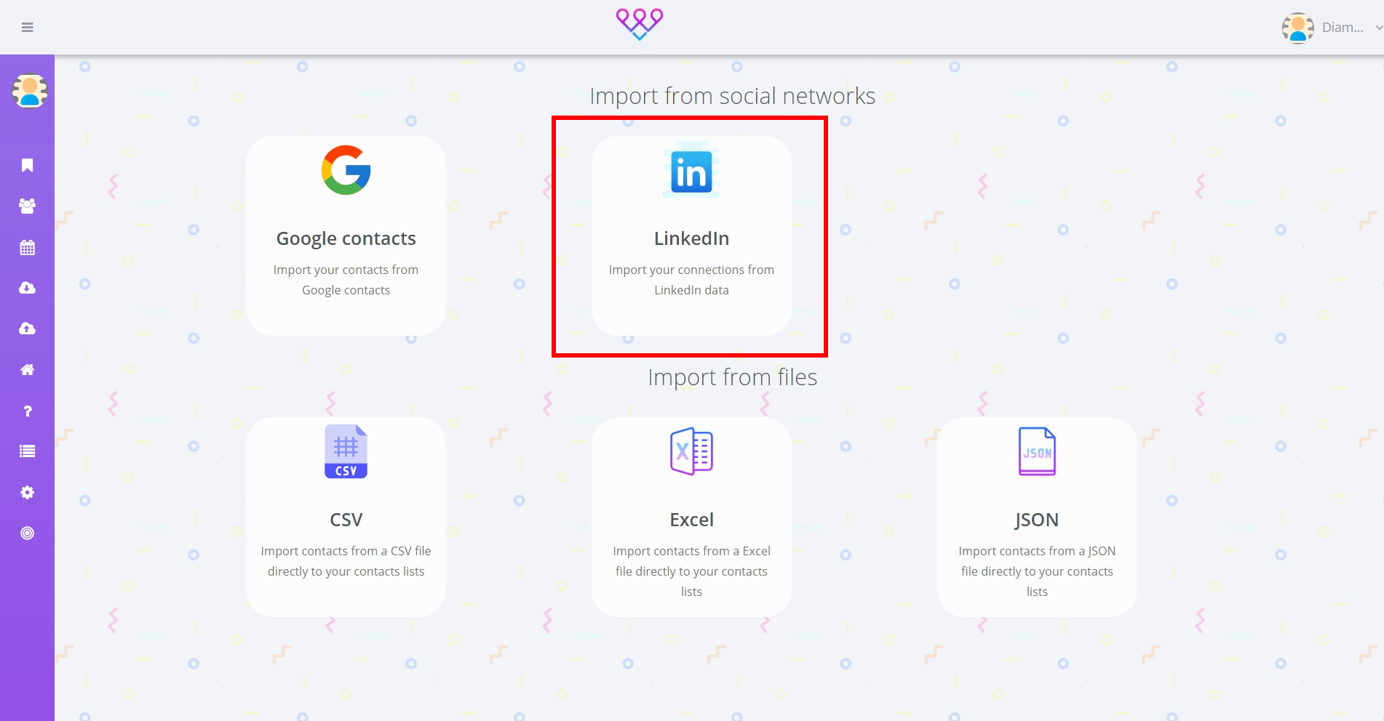Open the list icon in the sidebar

(28, 451)
